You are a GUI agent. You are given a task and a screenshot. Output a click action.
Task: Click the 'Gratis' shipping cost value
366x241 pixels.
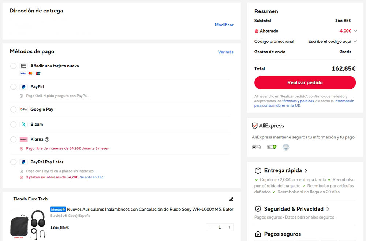345,52
